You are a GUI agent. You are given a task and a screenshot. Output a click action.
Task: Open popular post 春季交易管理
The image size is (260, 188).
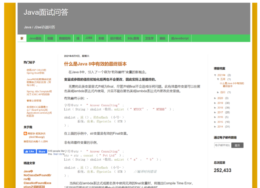(x=34, y=101)
